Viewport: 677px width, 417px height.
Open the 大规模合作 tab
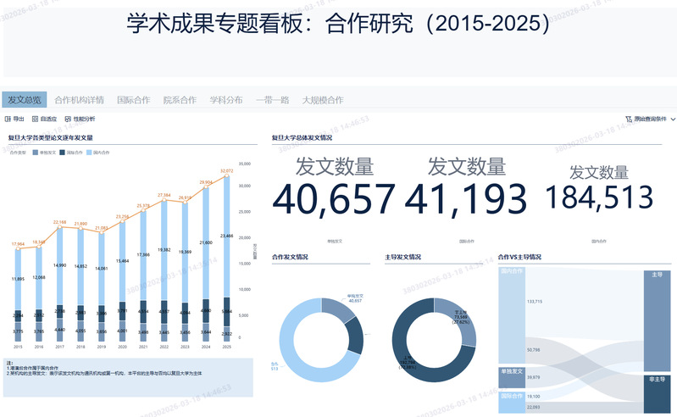(323, 100)
